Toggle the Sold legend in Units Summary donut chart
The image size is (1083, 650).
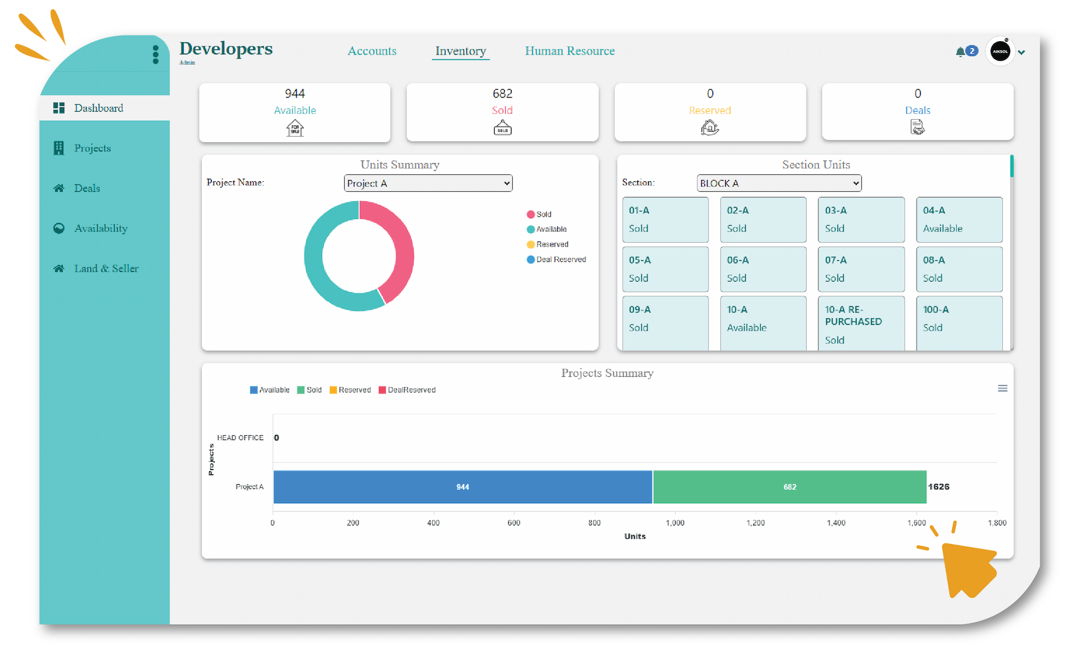click(x=539, y=214)
